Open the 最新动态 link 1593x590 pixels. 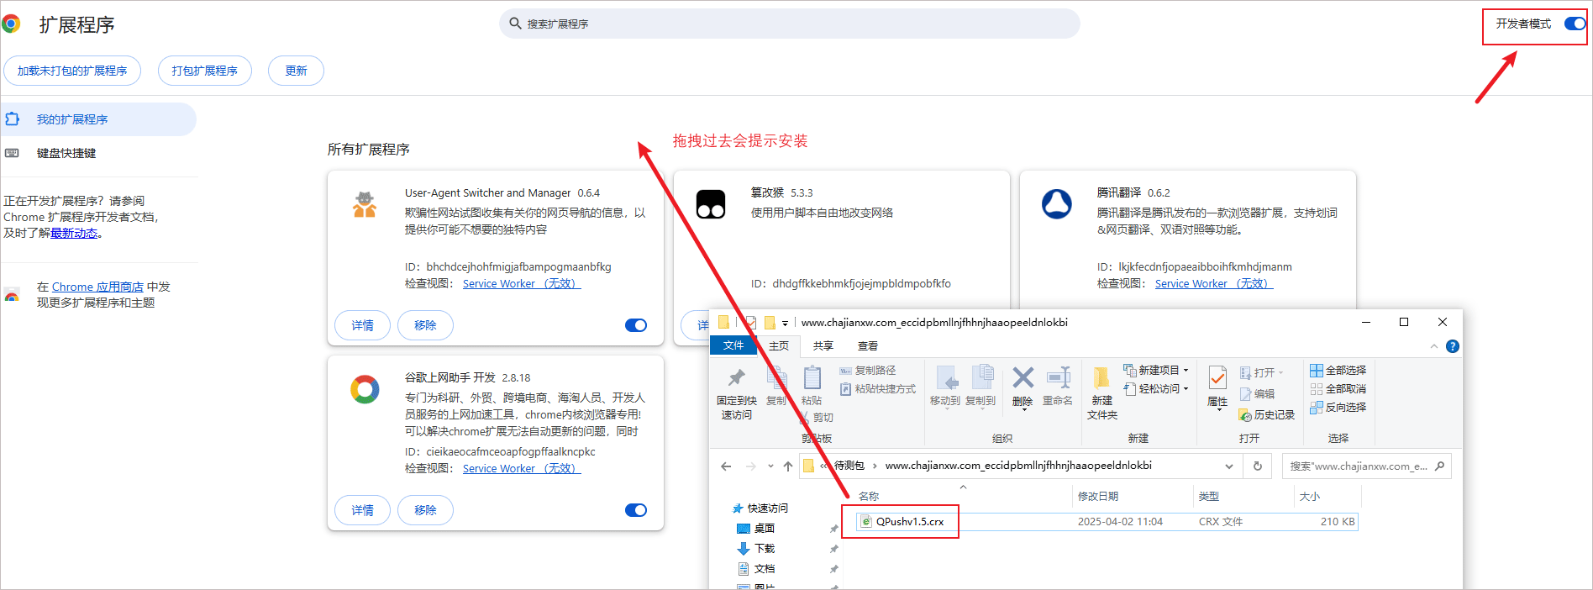coord(74,234)
